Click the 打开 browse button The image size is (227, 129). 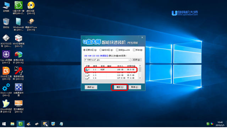(137, 60)
